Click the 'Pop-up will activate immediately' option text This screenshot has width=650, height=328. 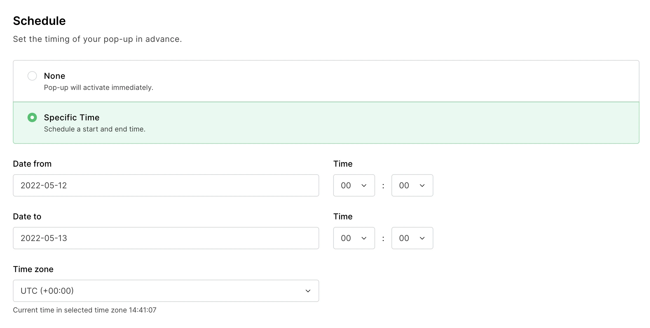pyautogui.click(x=98, y=88)
